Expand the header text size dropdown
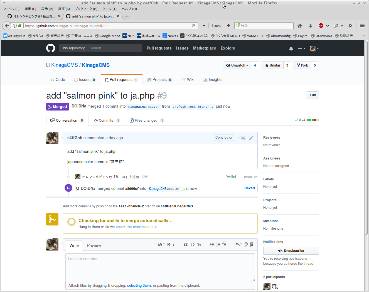This screenshot has height=292, width=369. click(161, 245)
